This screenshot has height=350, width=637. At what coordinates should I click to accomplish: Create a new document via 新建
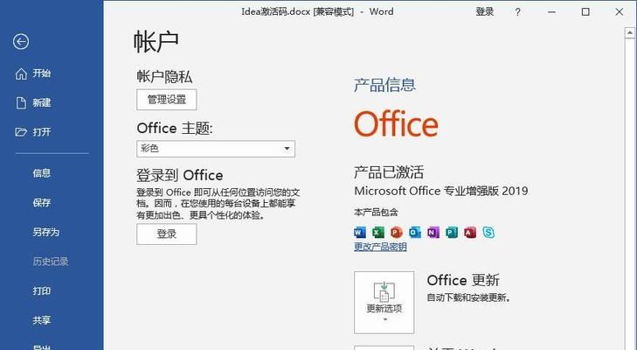(41, 102)
